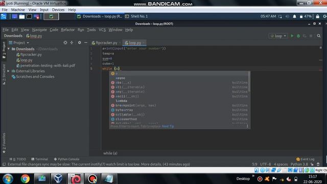
Task: Open Kali panel file manager launcher
Action: (x=21, y=16)
